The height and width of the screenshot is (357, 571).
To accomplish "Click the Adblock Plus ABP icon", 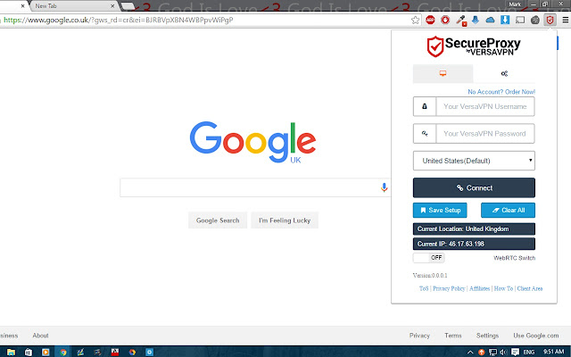I will 430,20.
